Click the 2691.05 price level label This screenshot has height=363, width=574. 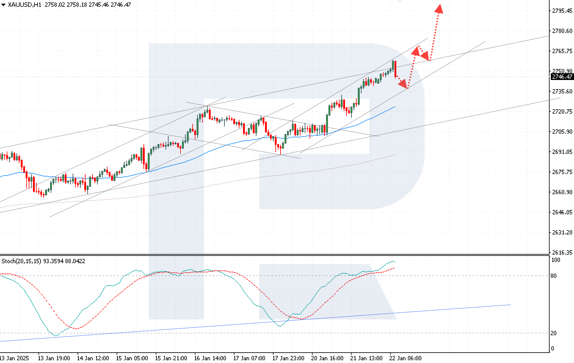click(x=562, y=152)
